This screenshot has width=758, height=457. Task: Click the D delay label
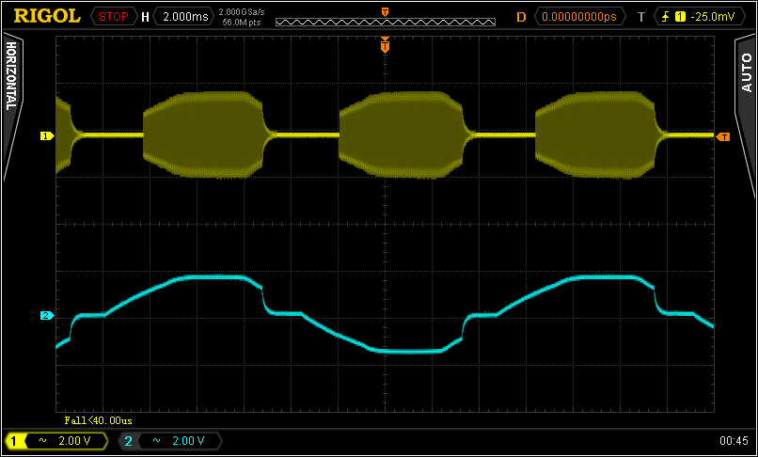coord(521,18)
